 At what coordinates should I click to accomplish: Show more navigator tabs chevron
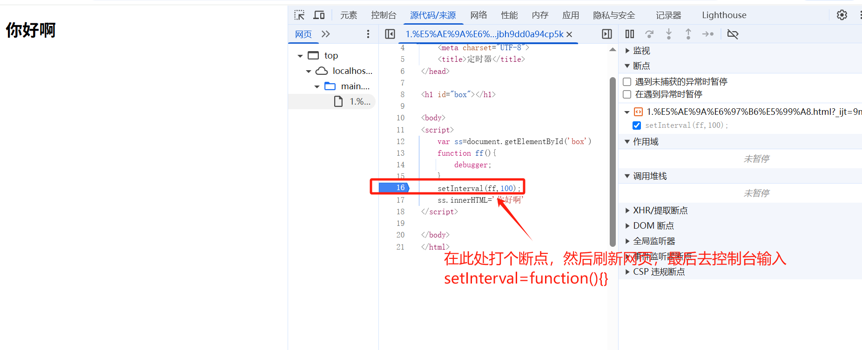pos(326,34)
